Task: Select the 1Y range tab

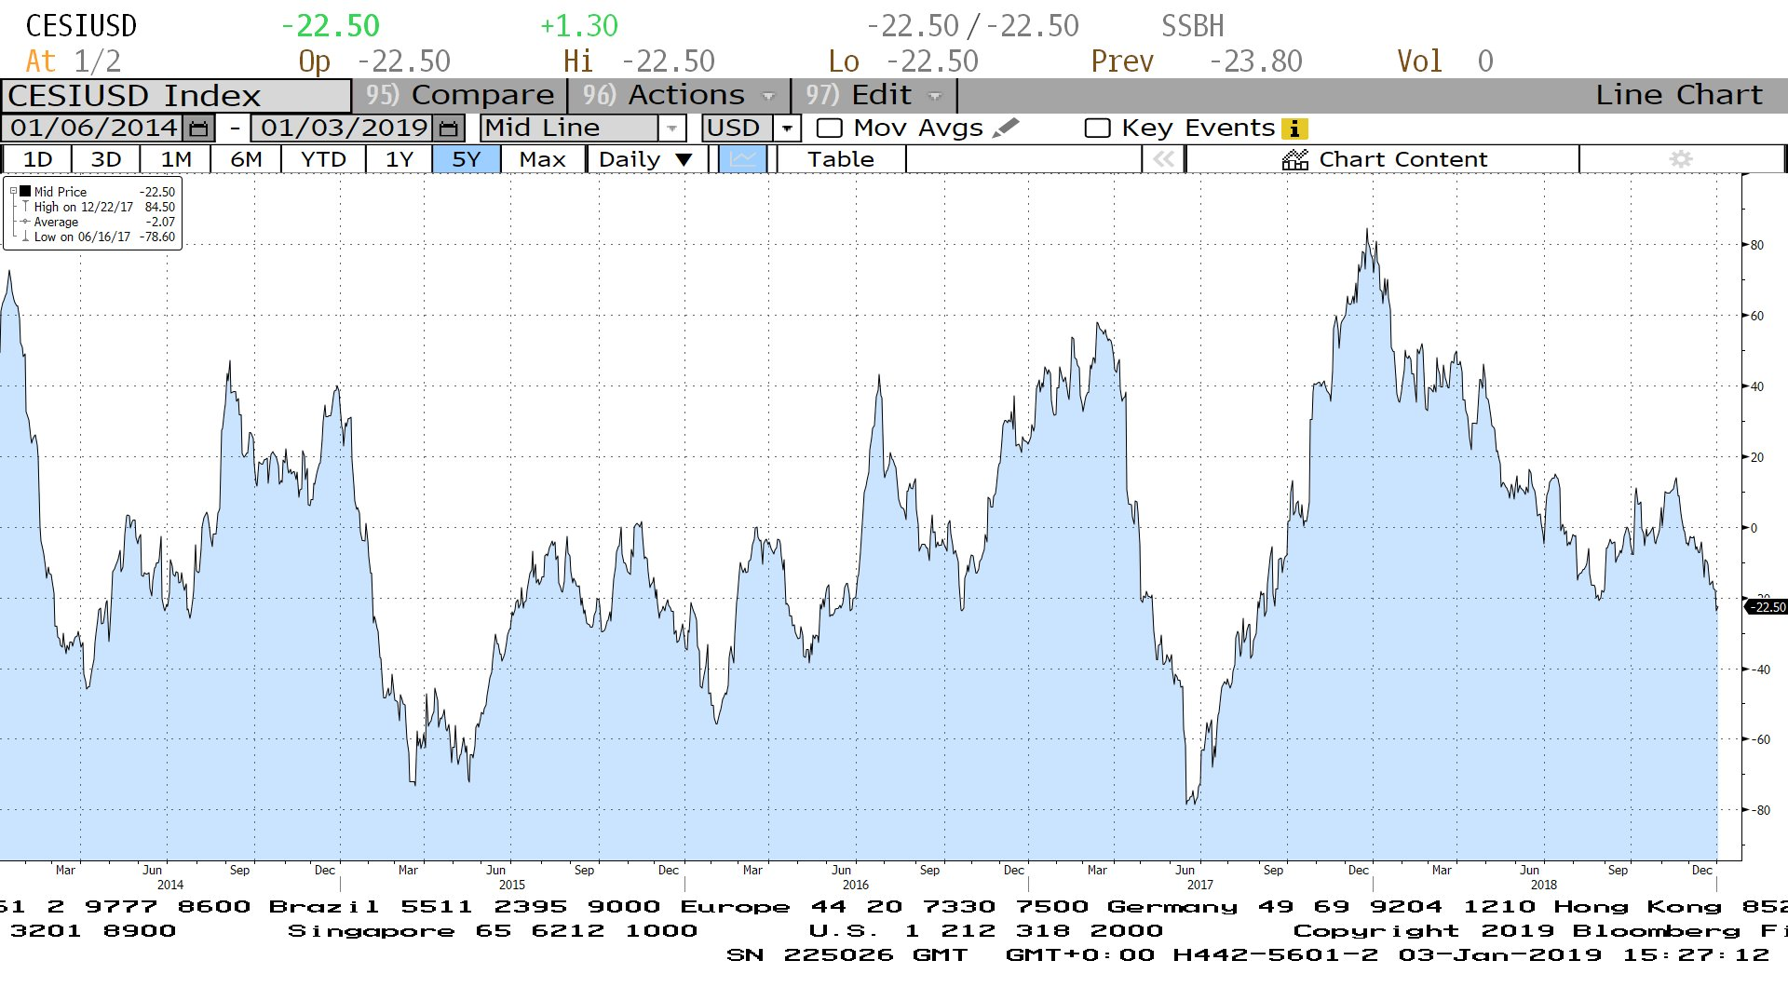Action: pos(399,159)
